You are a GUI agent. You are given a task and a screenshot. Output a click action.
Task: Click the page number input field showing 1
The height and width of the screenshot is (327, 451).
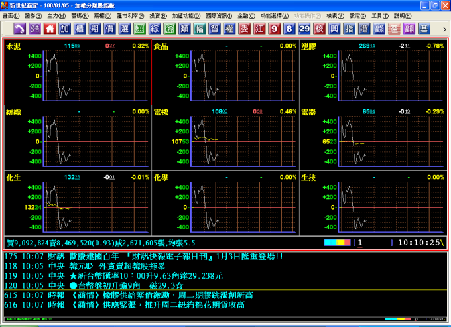click(373, 243)
